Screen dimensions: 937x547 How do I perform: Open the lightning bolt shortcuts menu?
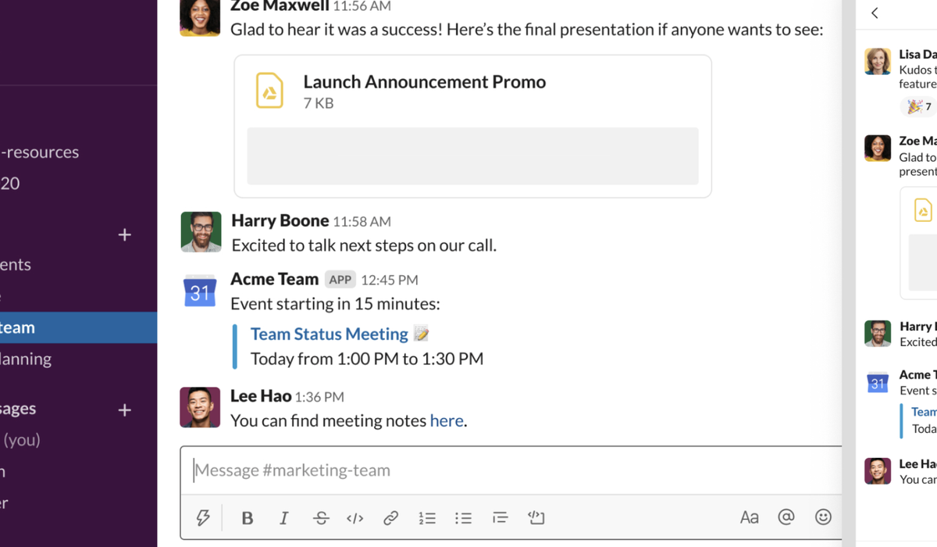(x=203, y=517)
